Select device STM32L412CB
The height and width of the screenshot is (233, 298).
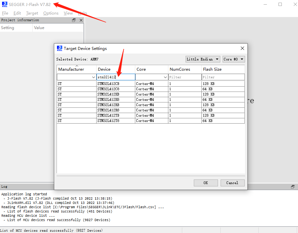pos(116,84)
